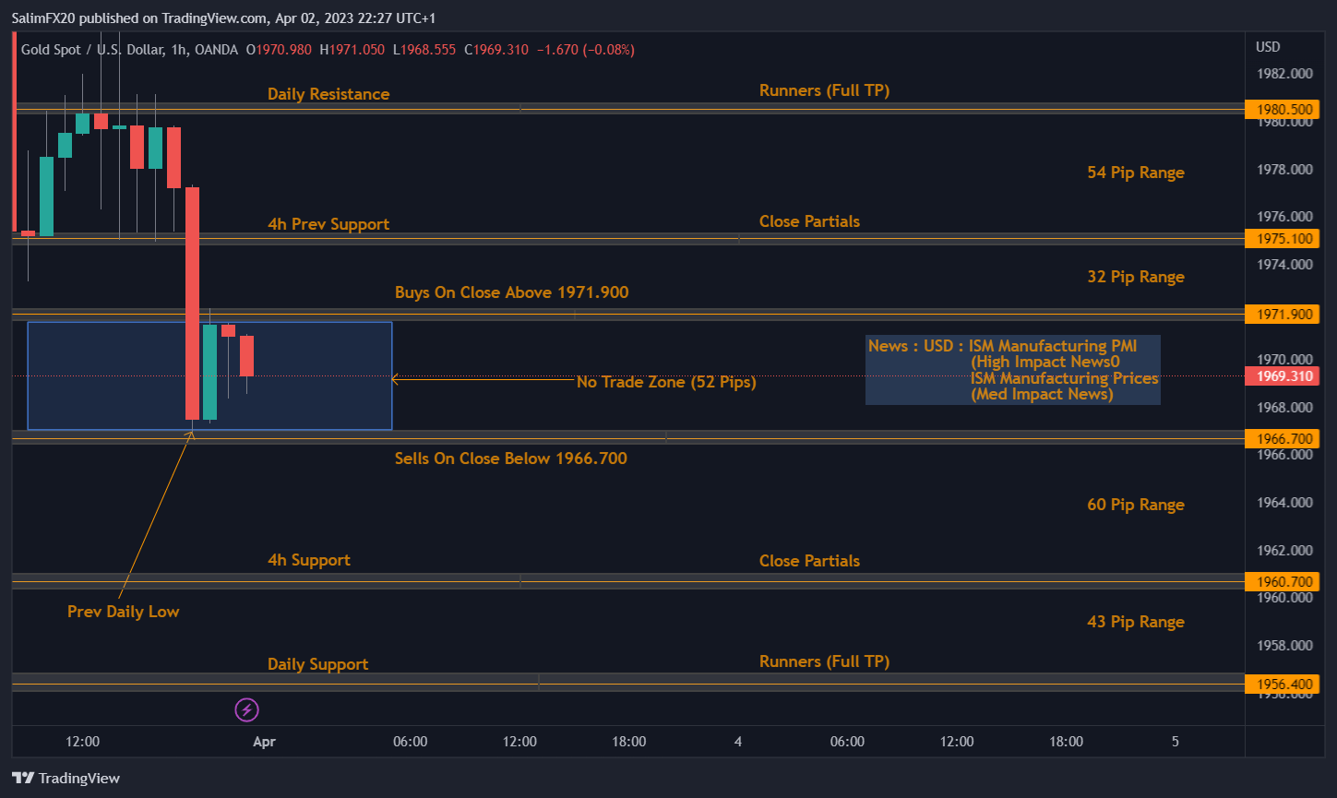1337x798 pixels.
Task: Click the TradingView logo at bottom left
Action: pyautogui.click(x=66, y=778)
